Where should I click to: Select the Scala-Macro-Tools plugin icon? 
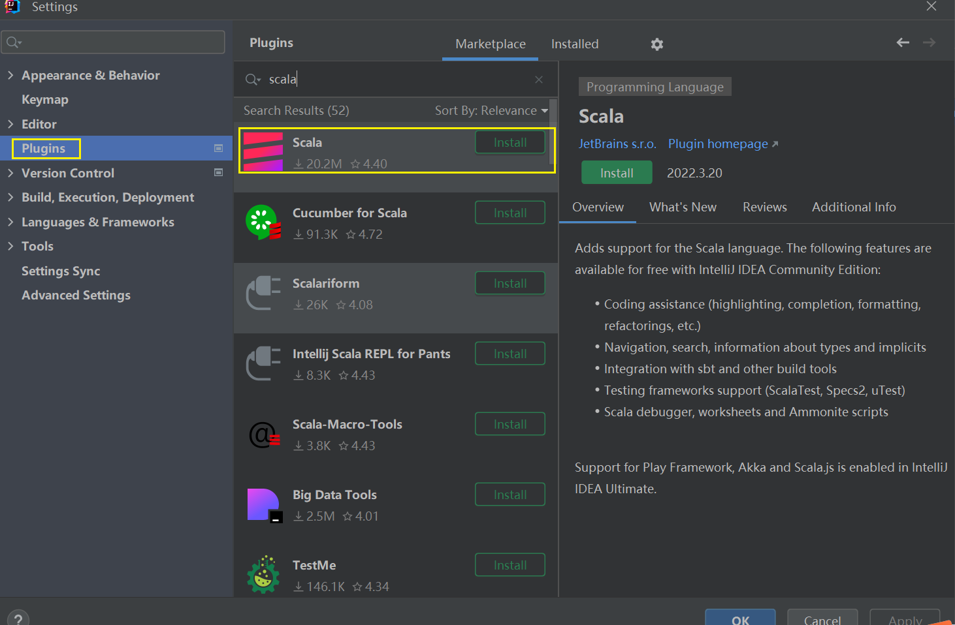click(x=264, y=434)
